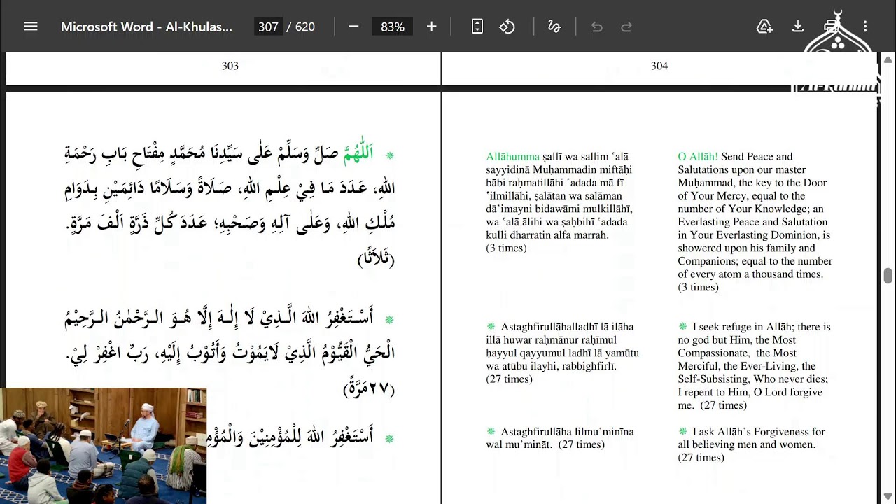The image size is (896, 504).
Task: Click the page number field showing 307
Action: click(268, 27)
